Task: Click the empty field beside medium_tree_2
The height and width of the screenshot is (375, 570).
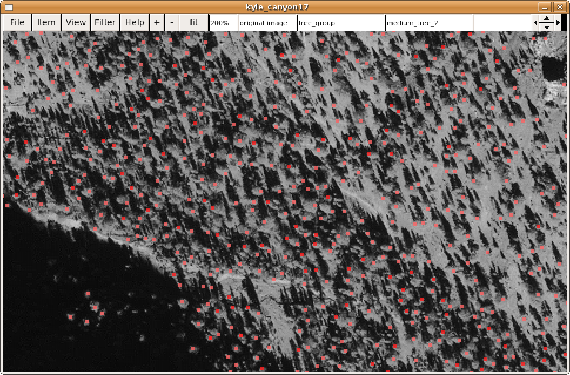Action: 502,23
